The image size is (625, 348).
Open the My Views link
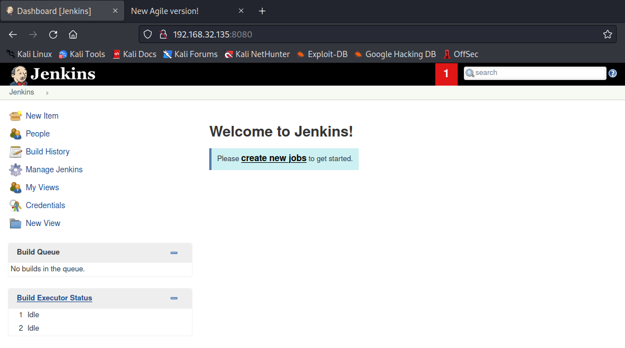[43, 188]
